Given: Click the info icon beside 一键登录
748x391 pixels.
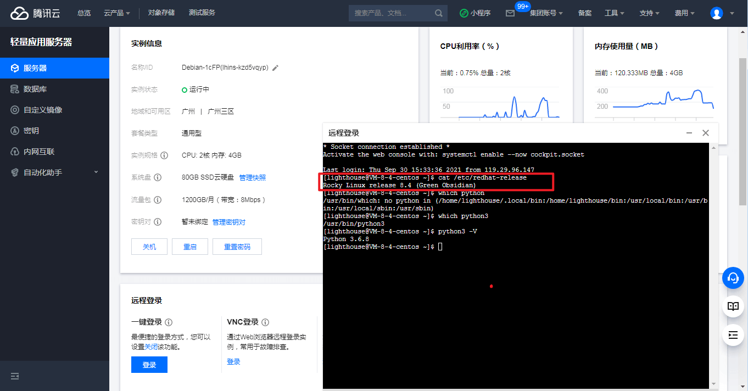Looking at the screenshot, I should tap(169, 322).
